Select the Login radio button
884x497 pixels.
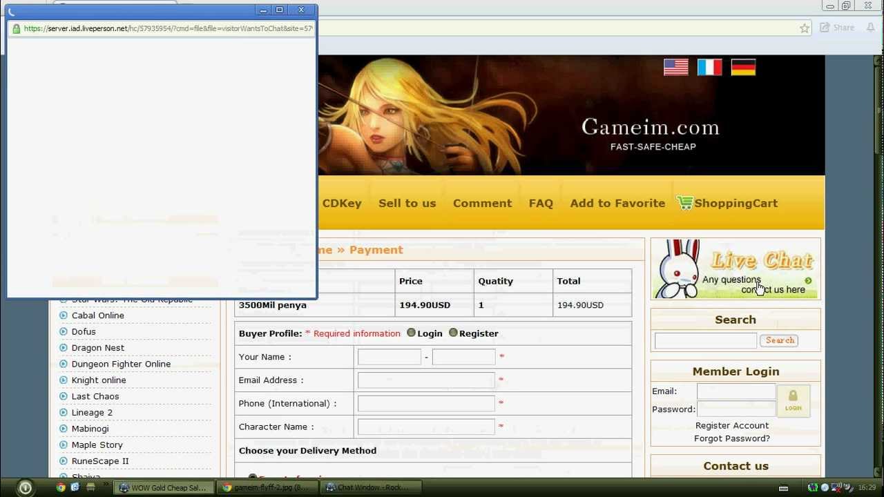pyautogui.click(x=411, y=333)
